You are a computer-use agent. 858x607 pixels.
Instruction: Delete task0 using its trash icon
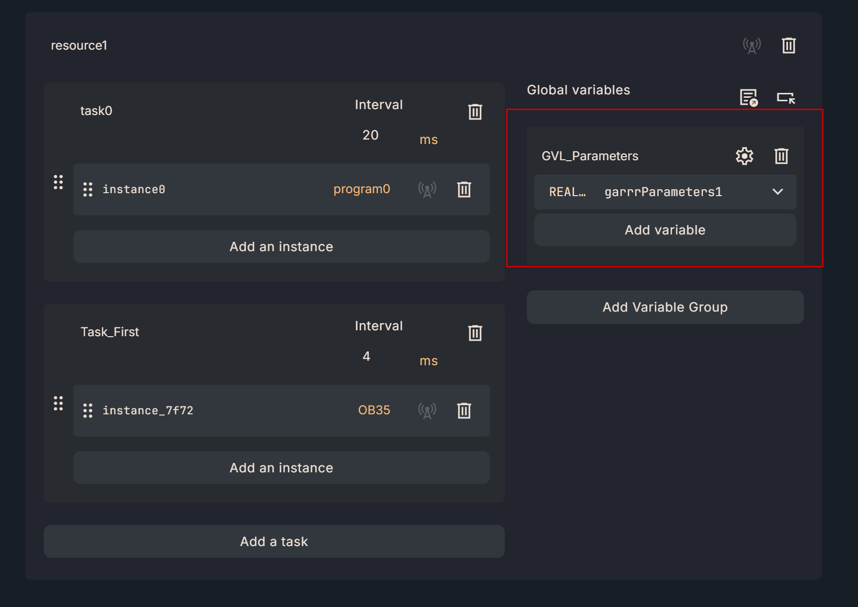click(x=475, y=112)
